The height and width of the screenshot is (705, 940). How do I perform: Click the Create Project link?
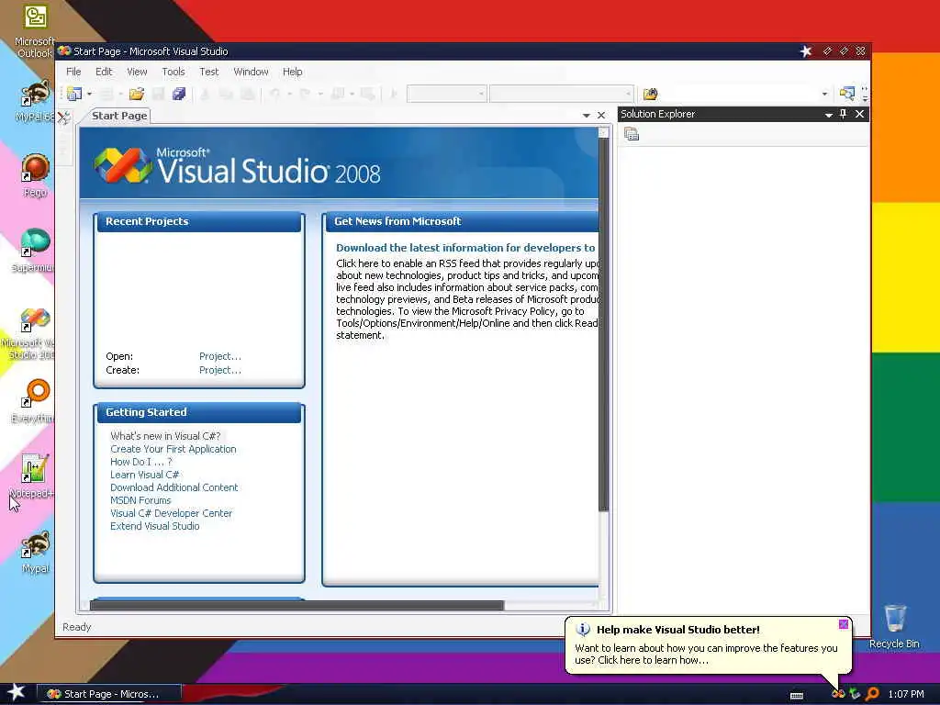220,370
